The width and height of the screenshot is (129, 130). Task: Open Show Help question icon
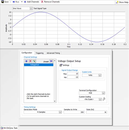pyautogui.click(x=117, y=2)
